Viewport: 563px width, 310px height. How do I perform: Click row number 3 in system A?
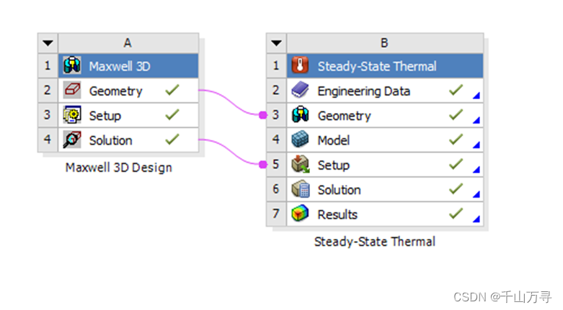click(48, 115)
